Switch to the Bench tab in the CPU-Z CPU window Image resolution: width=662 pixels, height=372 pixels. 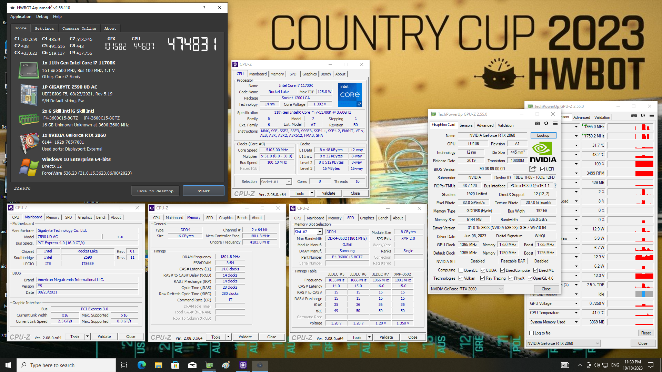pos(325,74)
